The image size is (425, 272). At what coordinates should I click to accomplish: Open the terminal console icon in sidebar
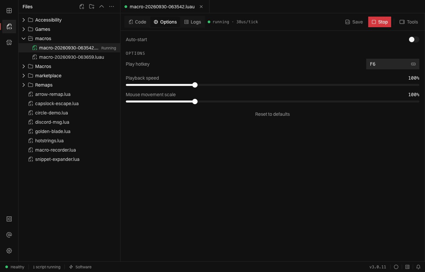[9, 219]
